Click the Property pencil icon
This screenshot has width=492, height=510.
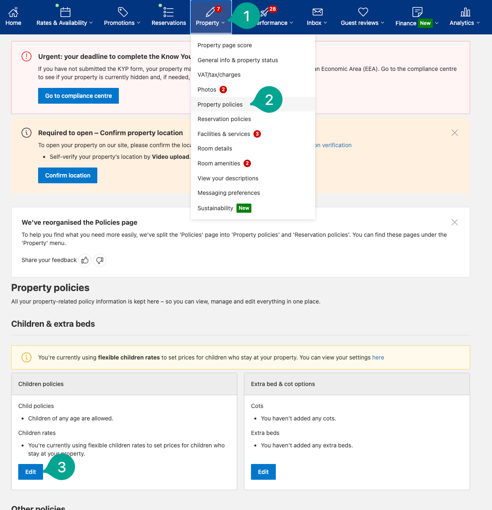tap(211, 12)
